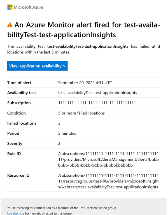
Task: Click the Resource ID path text
Action: (x=108, y=181)
